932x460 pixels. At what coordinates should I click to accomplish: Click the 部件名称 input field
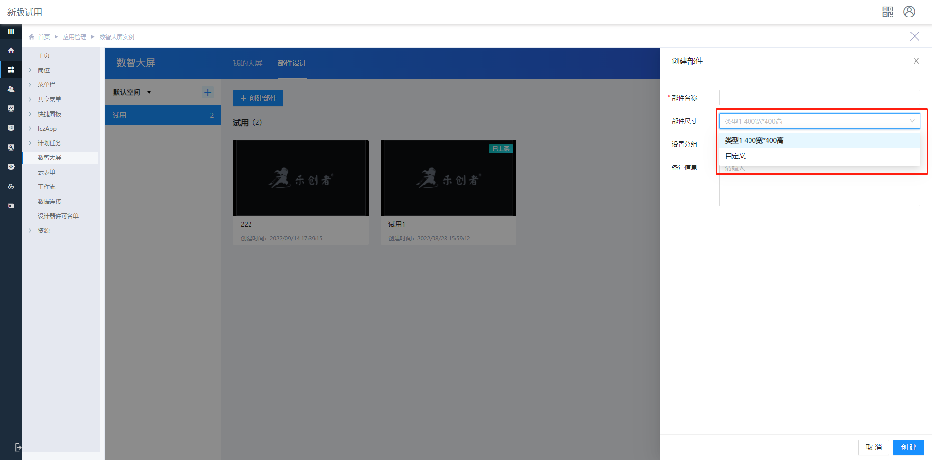819,98
